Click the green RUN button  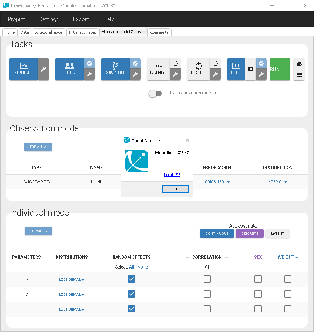(280, 69)
